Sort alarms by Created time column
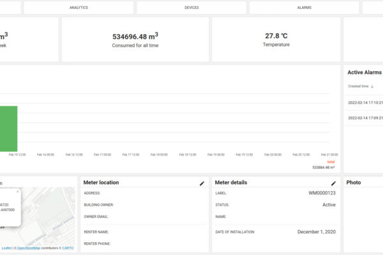 click(358, 86)
